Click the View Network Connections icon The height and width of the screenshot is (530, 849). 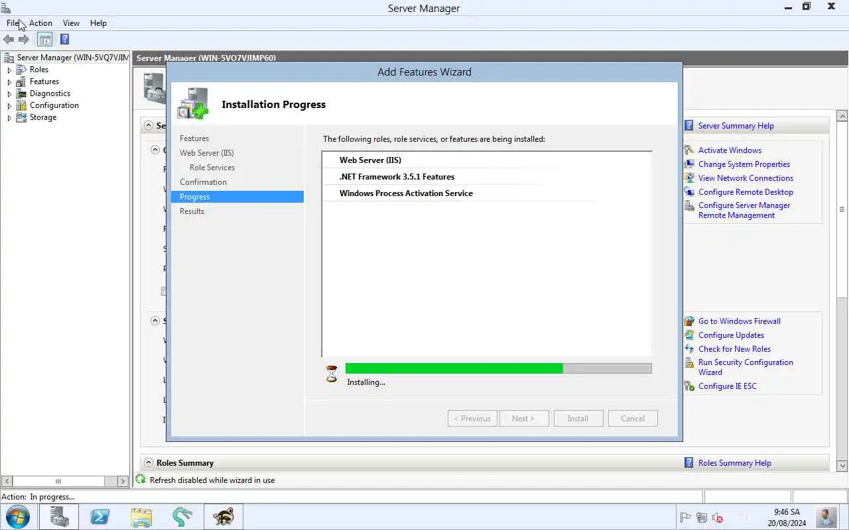tap(689, 178)
